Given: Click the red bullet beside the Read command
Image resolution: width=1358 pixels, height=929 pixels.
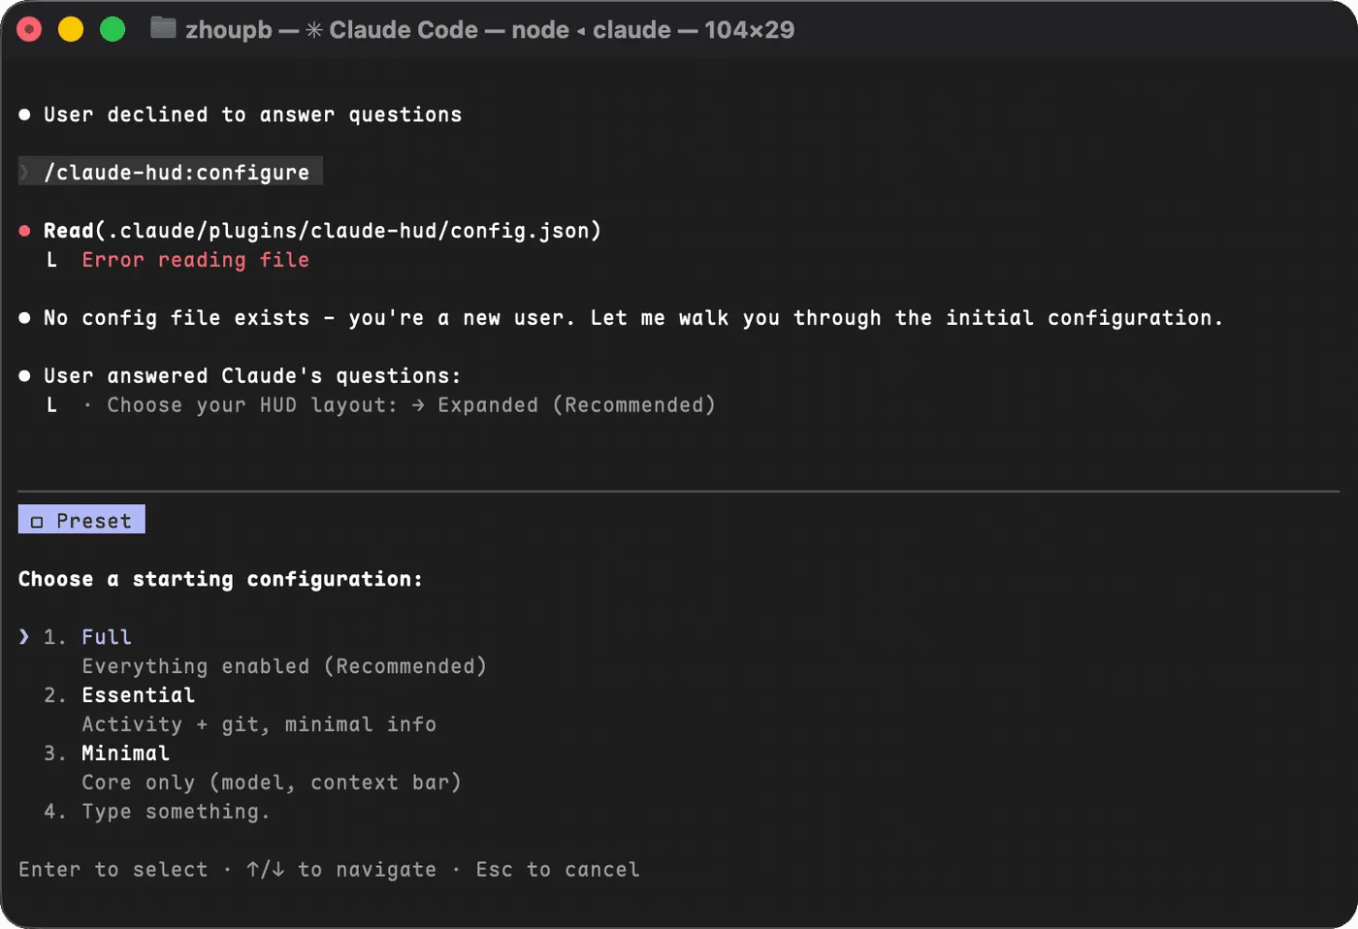Looking at the screenshot, I should click(25, 231).
